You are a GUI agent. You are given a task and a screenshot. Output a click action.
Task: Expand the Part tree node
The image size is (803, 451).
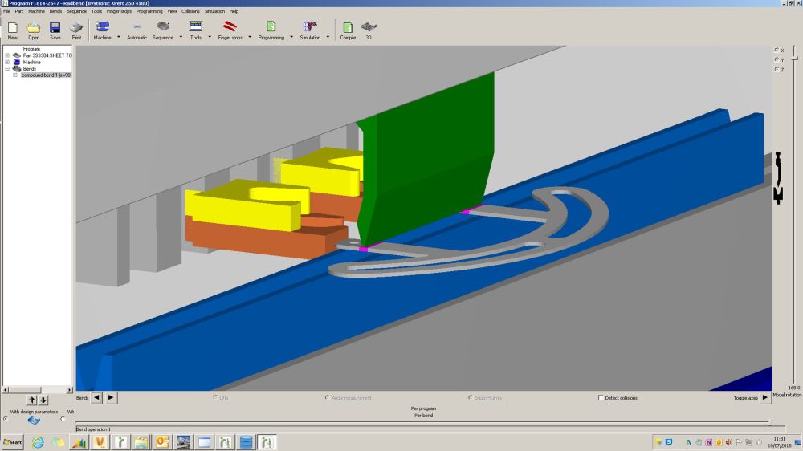(x=7, y=55)
